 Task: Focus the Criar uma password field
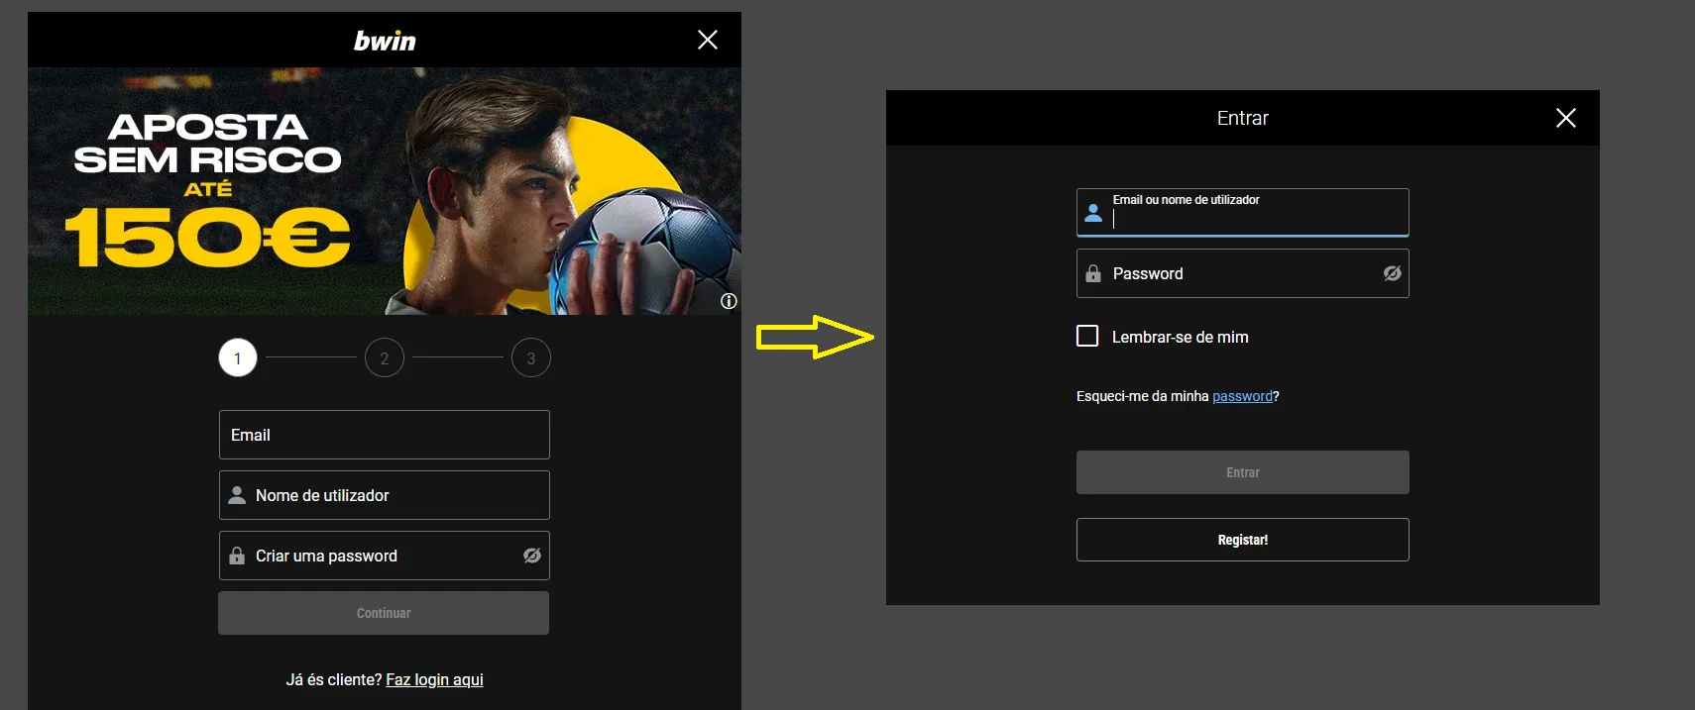[x=385, y=556]
